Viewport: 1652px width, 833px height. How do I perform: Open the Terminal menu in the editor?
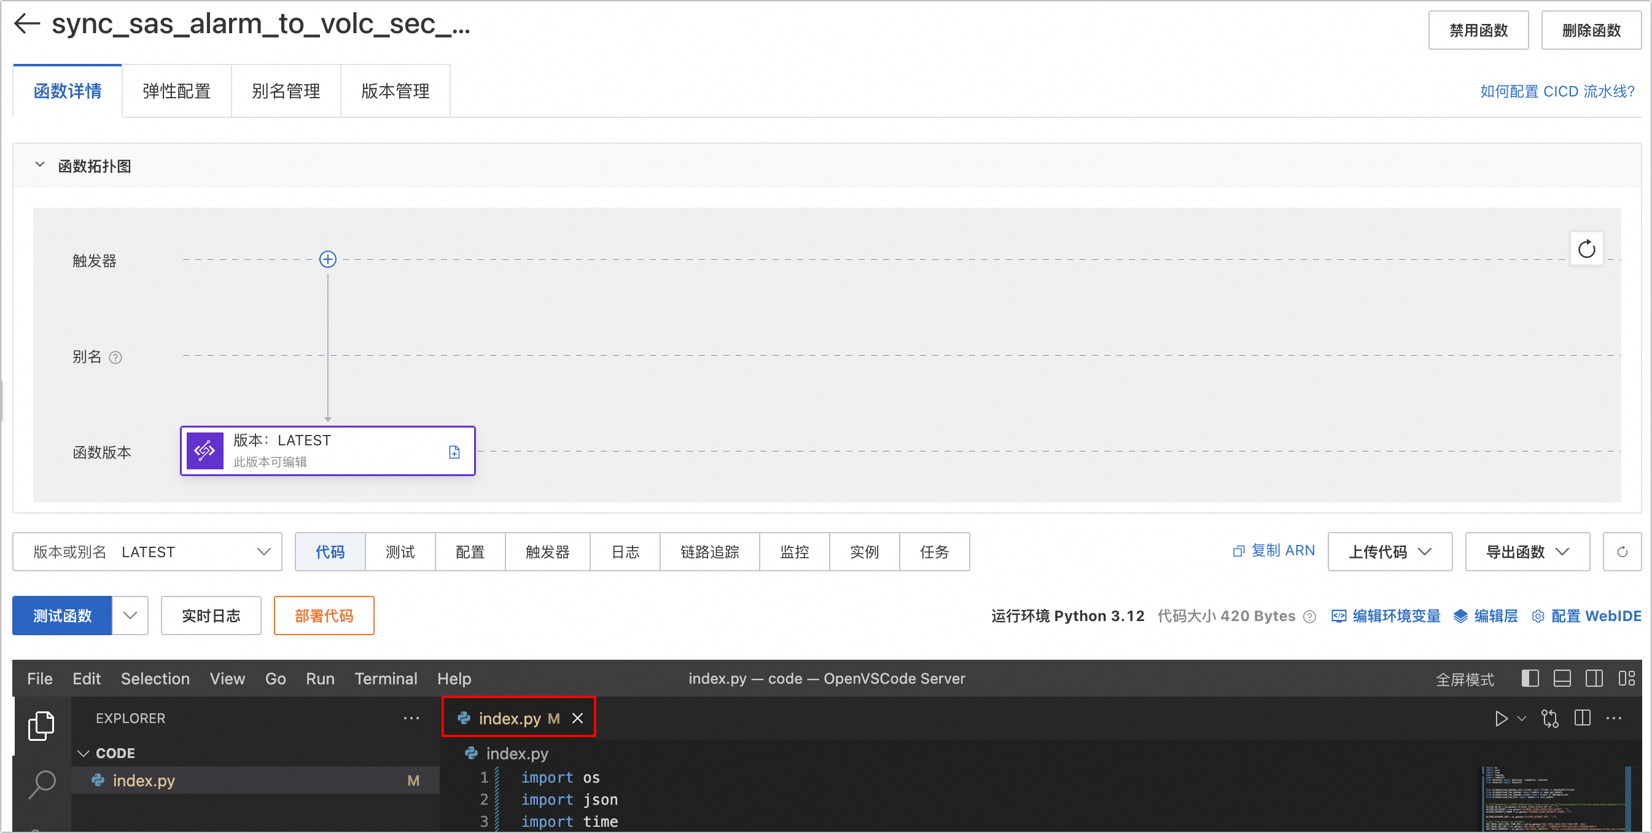click(386, 678)
